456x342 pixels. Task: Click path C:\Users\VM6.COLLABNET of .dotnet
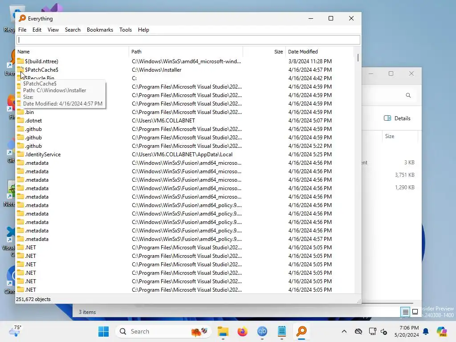(x=163, y=120)
